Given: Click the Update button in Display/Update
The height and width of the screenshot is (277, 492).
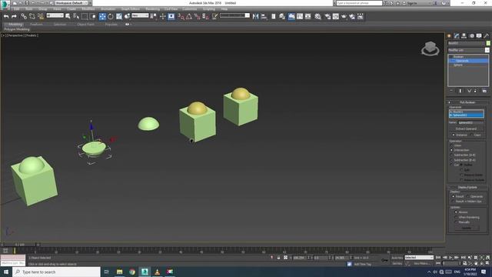Looking at the screenshot, I should 467,228.
